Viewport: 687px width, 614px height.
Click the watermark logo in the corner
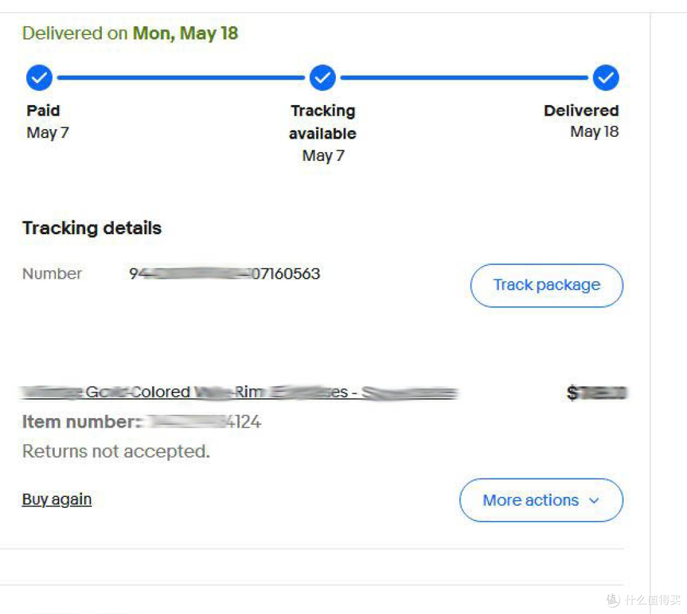coord(643,599)
